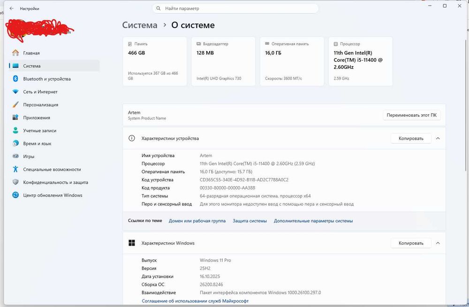Copy Windows specs with Копировать button

click(x=411, y=243)
